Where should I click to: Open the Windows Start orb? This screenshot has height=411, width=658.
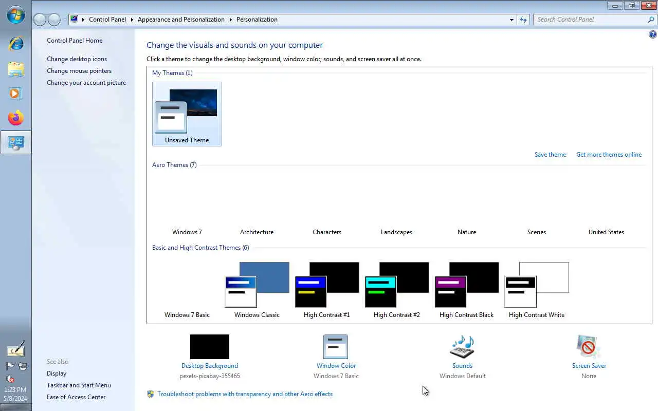16,14
